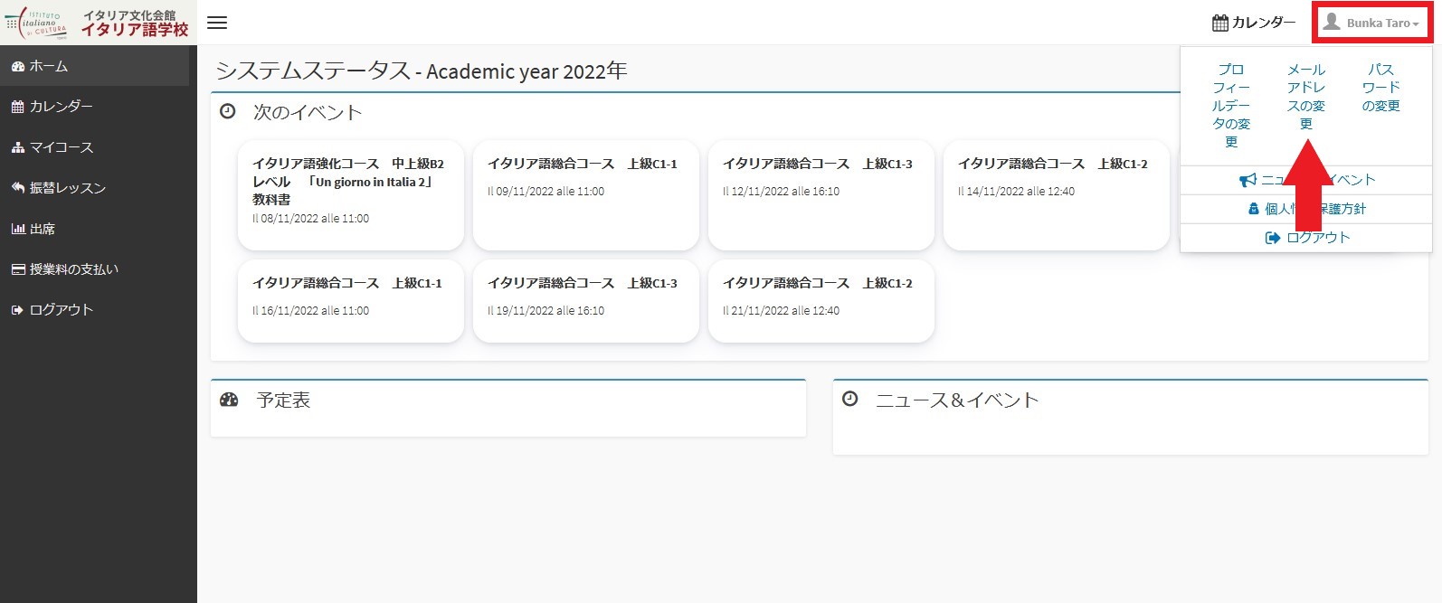Click ログアウト in the left sidebar
This screenshot has width=1442, height=603.
pos(61,310)
